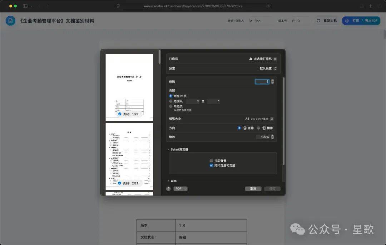
Task: Click the 取消 cancel button
Action: (x=253, y=189)
